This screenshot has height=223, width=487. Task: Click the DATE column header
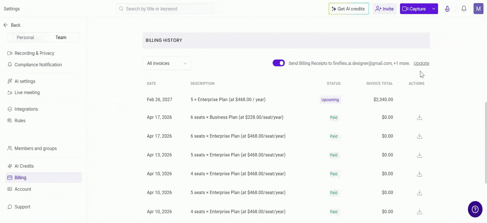151,84
